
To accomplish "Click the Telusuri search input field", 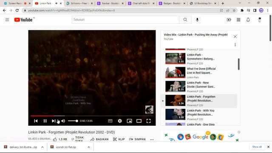I will tap(126, 20).
